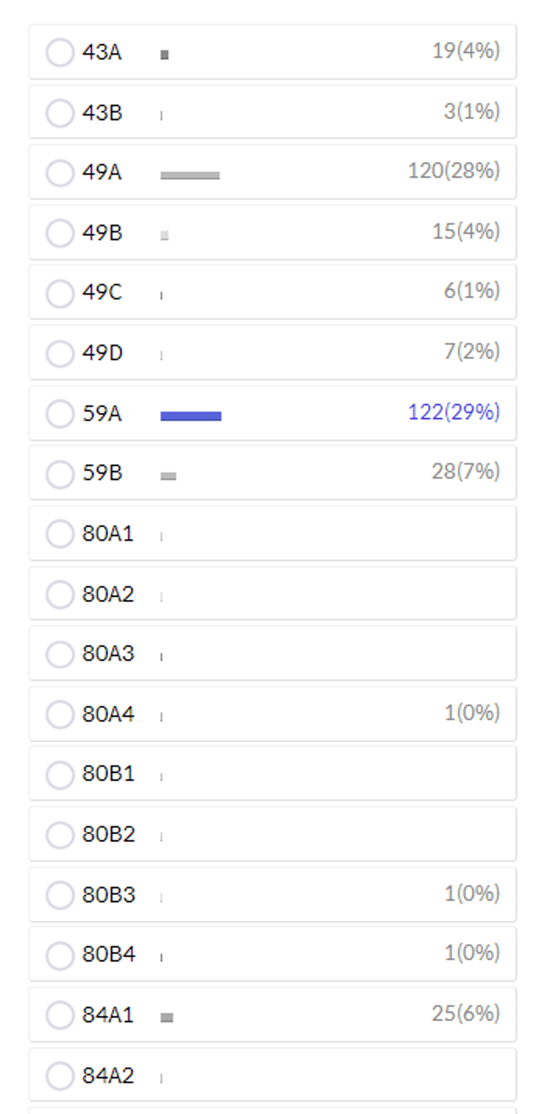Select the 80B4 radio button

coord(60,955)
